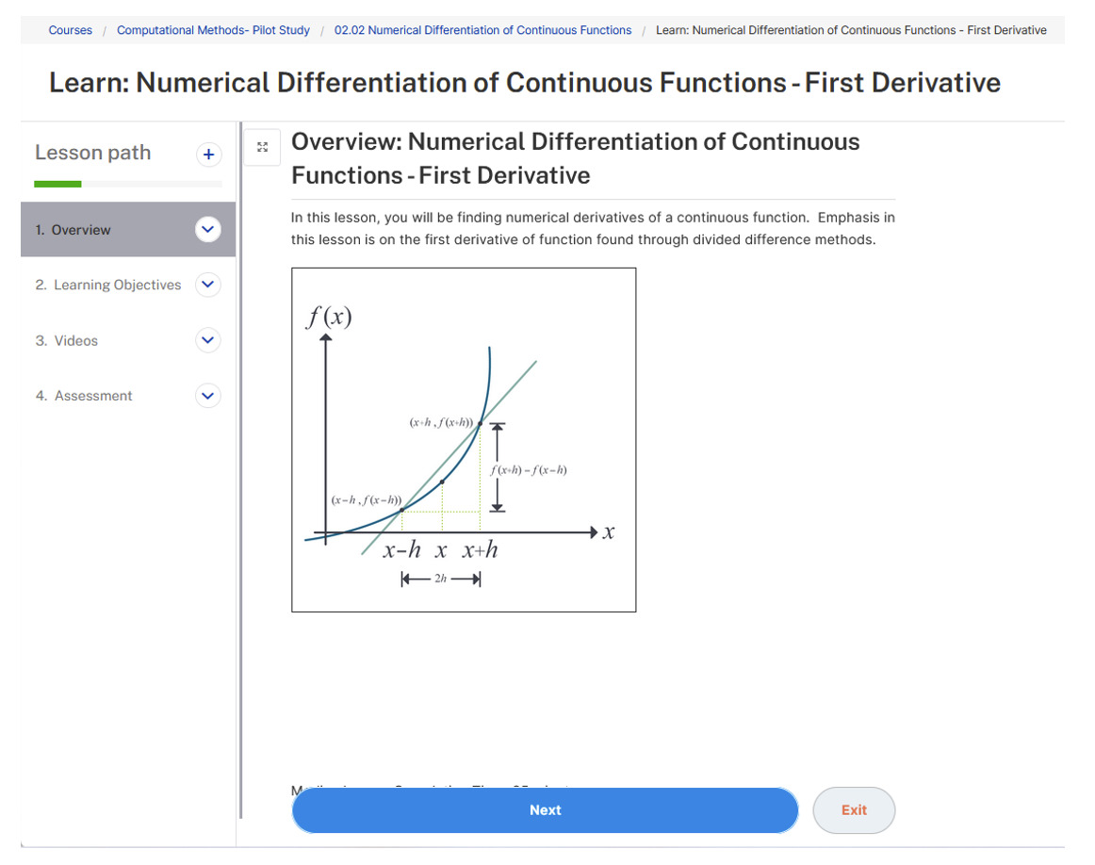
Task: Go to the 3. Videos step
Action: coord(67,340)
